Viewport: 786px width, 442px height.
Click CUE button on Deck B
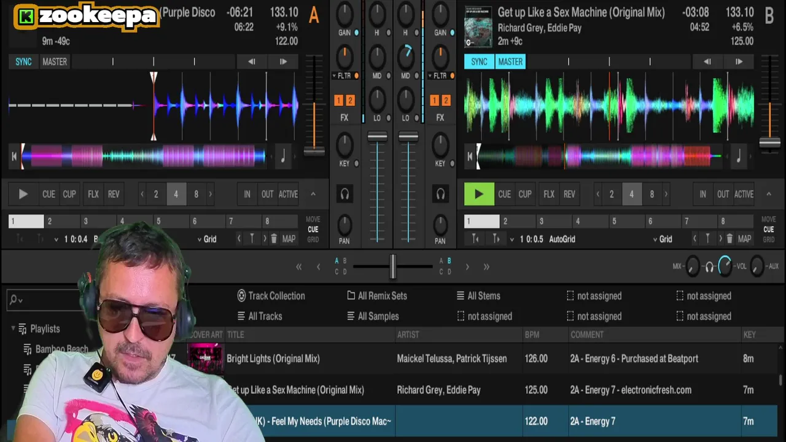[504, 194]
